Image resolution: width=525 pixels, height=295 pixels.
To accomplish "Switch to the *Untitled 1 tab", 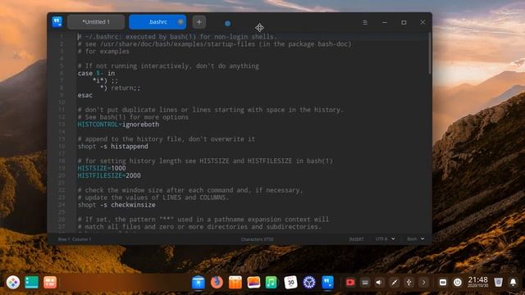I will click(x=96, y=22).
